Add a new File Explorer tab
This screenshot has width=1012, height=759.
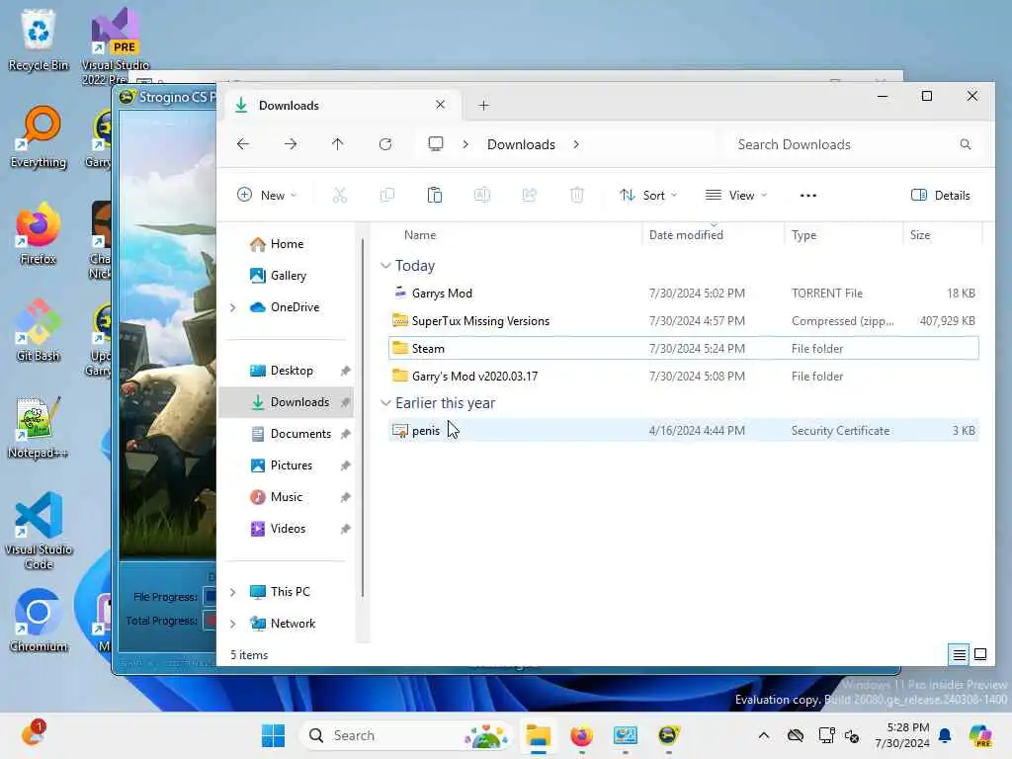click(x=483, y=105)
